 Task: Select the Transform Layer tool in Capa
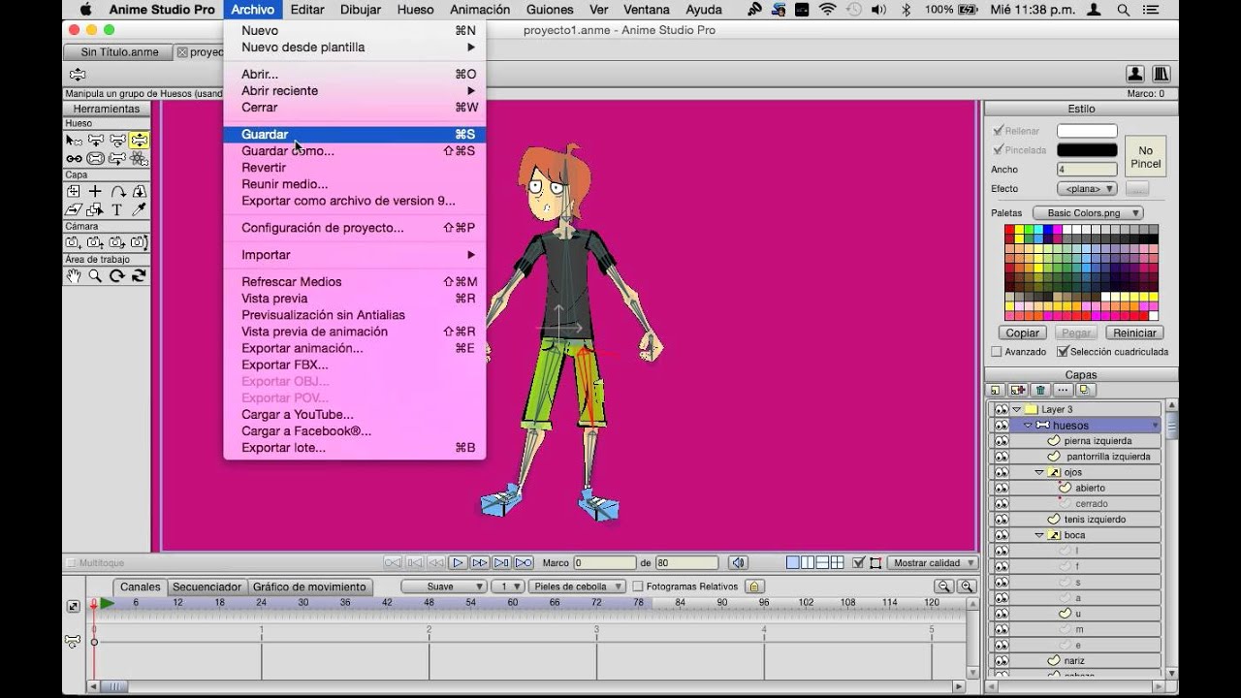pyautogui.click(x=74, y=192)
